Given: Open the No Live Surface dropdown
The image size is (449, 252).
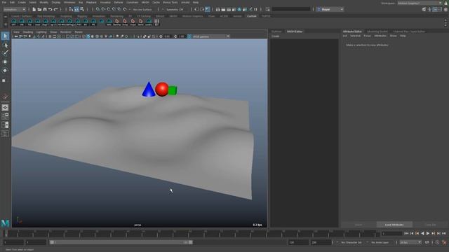Looking at the screenshot, I should tap(142, 9).
